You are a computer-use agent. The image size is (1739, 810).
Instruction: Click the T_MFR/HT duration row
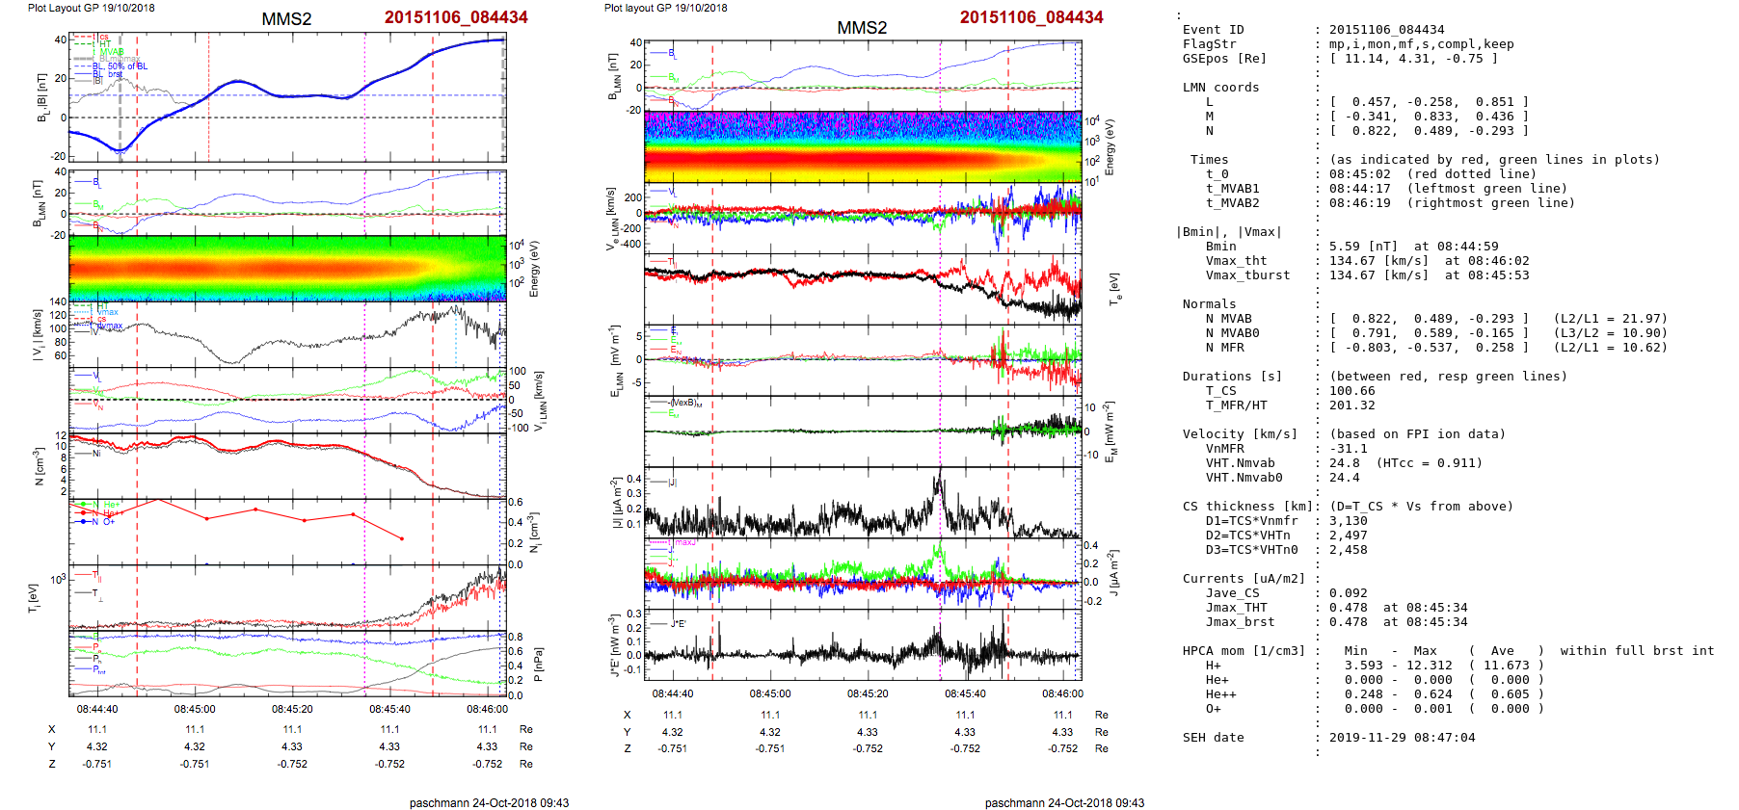[1290, 405]
